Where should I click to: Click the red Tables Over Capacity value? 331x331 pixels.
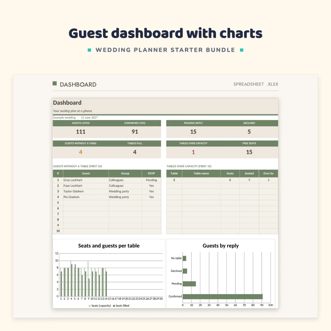pyautogui.click(x=193, y=152)
